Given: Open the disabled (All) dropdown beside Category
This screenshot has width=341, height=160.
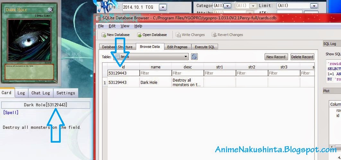Looking at the screenshot, I should 246,6.
